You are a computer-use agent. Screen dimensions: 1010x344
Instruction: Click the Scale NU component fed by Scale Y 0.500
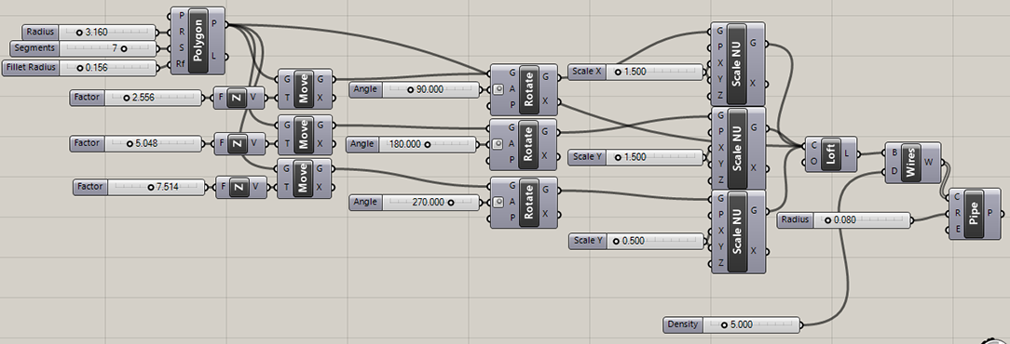point(738,232)
